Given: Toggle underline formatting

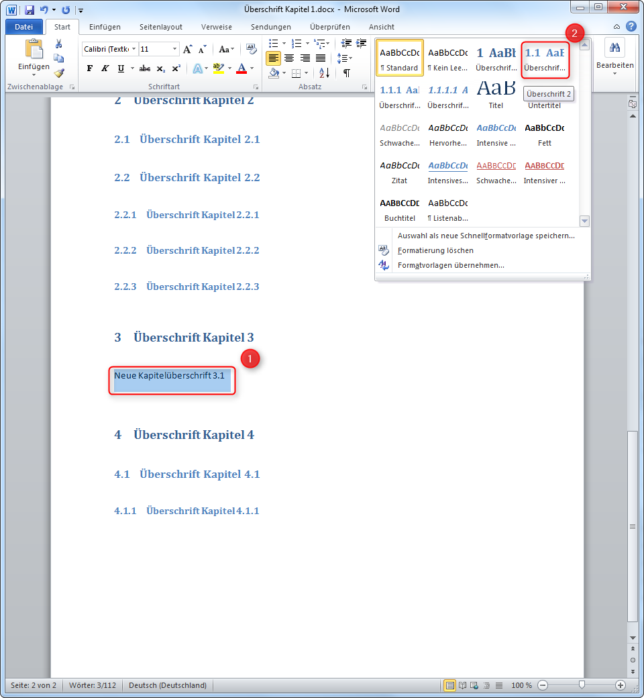Looking at the screenshot, I should (121, 68).
